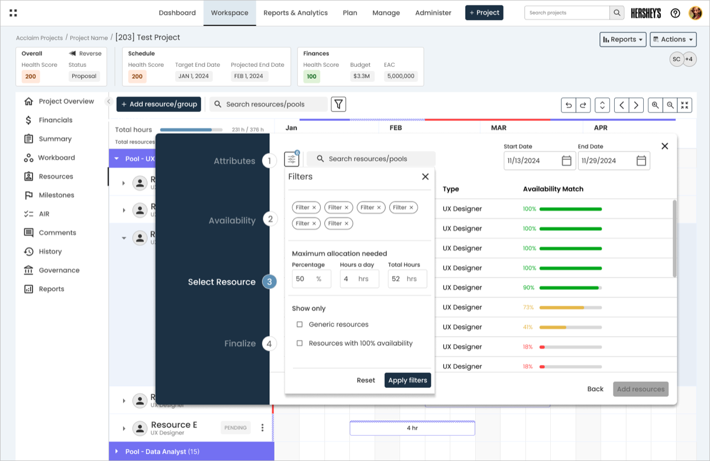The width and height of the screenshot is (710, 461).
Task: Click the fit-to-screen timeline icon
Action: pos(685,105)
